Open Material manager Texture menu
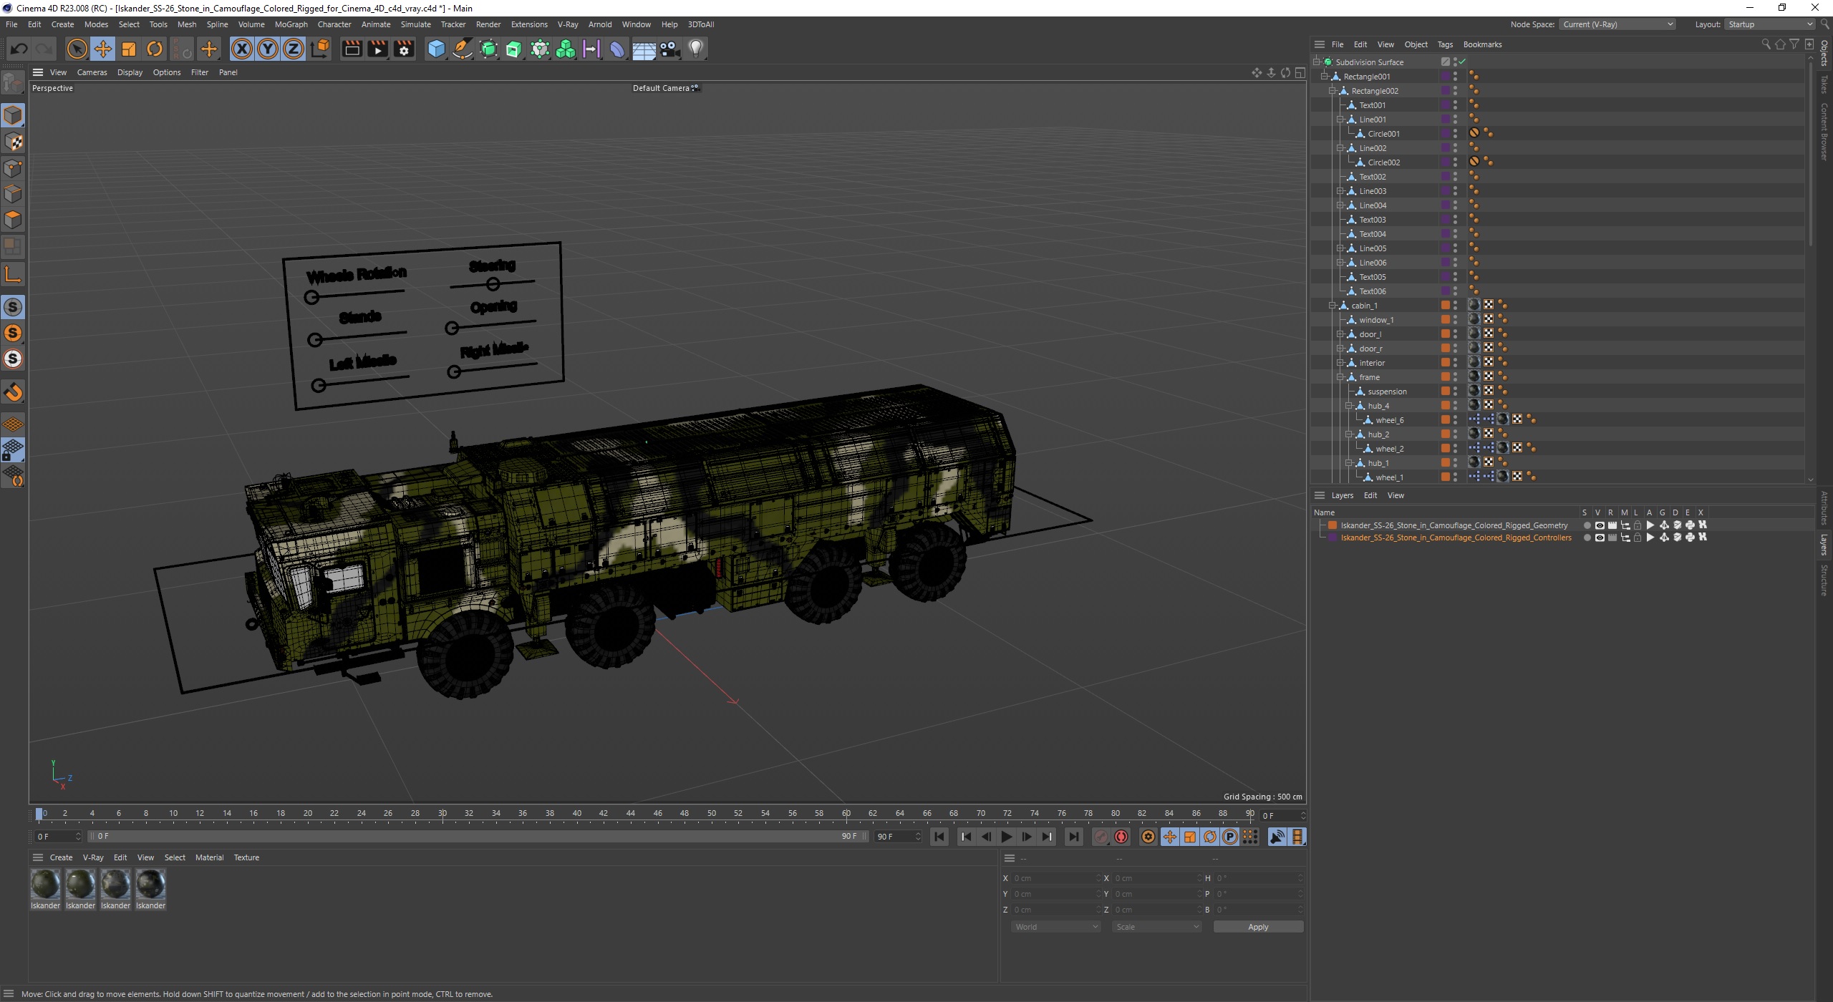Viewport: 1833px width, 1002px height. pos(246,857)
